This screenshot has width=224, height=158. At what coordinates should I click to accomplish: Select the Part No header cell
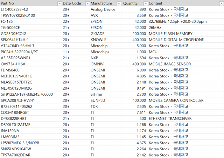(31, 3)
